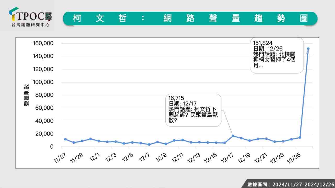Open the 151,824 callout box
Viewport: 335px width, 188px height.
pos(277,55)
